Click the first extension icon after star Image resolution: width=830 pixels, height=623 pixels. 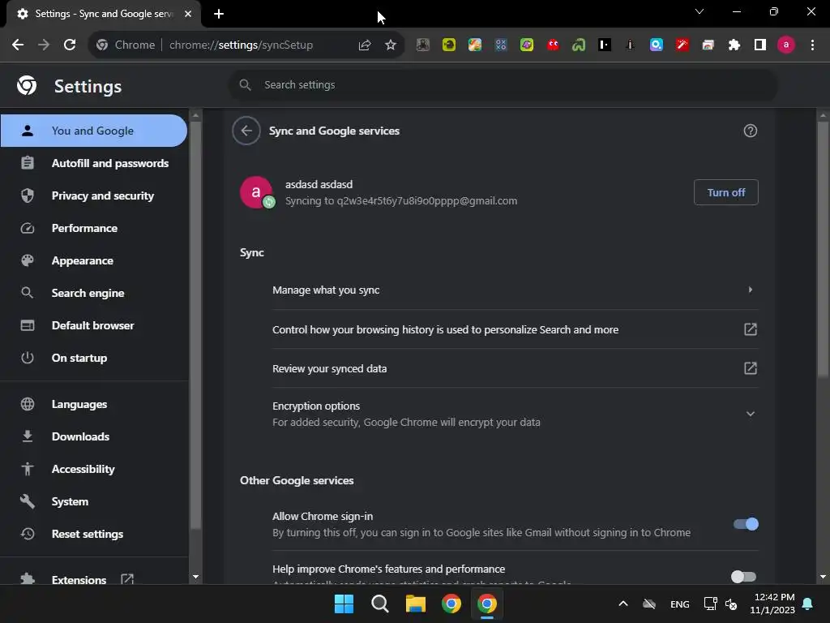coord(422,45)
